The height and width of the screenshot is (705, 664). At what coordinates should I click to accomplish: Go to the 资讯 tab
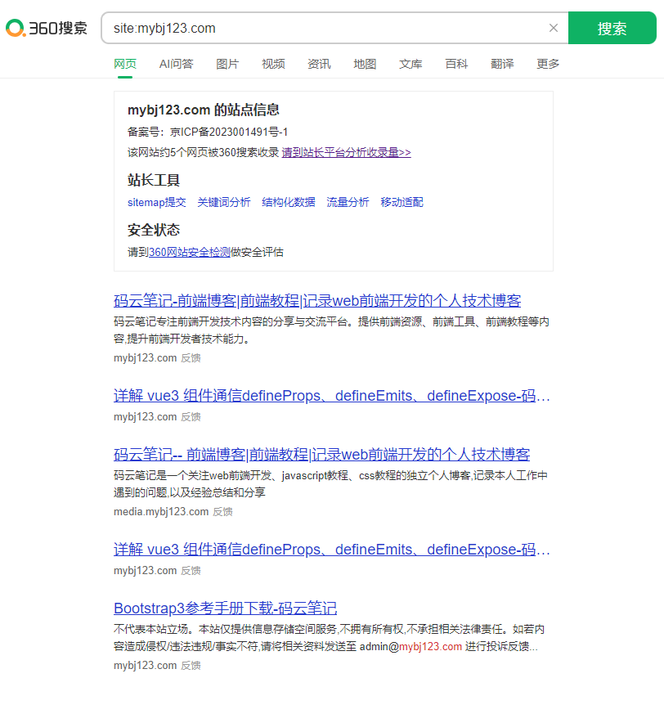319,64
